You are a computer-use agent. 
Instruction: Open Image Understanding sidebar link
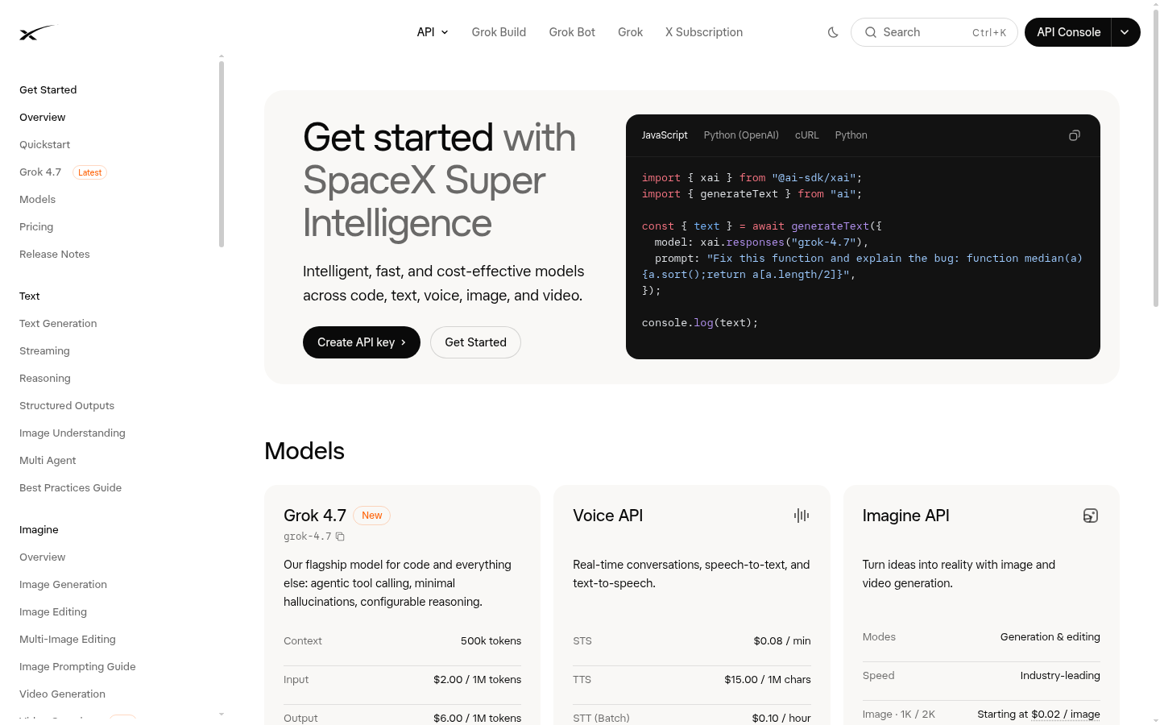pos(72,433)
